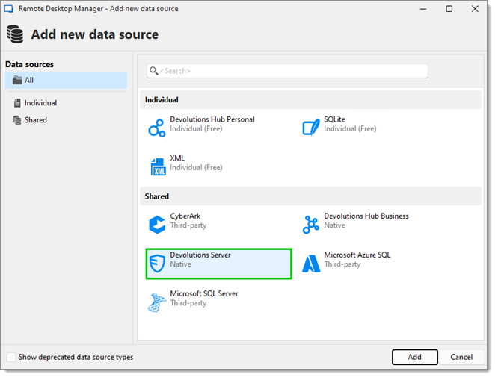Click the Individual database icon in sidebar
The height and width of the screenshot is (377, 495).
17,103
